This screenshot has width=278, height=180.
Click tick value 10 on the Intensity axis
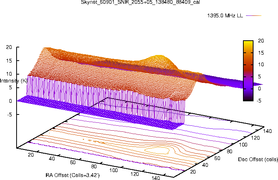click(x=9, y=74)
